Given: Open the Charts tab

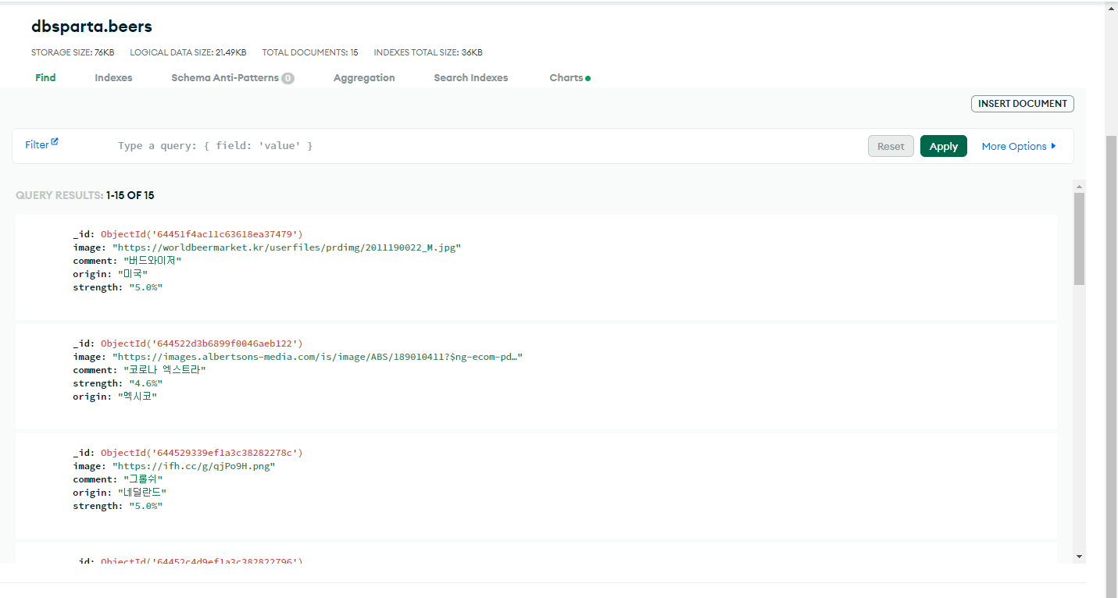Looking at the screenshot, I should [x=570, y=77].
